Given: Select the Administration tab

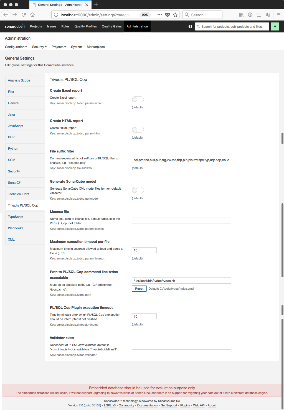Looking at the screenshot, I should pyautogui.click(x=137, y=26).
